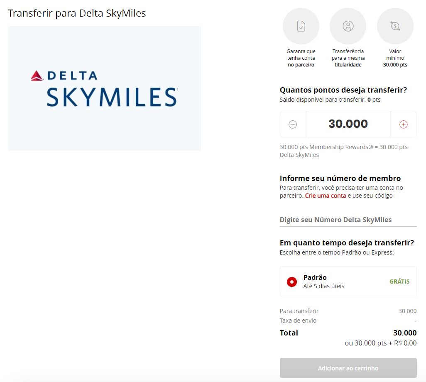Click the person profile ownership icon
Image resolution: width=426 pixels, height=382 pixels.
click(x=348, y=26)
